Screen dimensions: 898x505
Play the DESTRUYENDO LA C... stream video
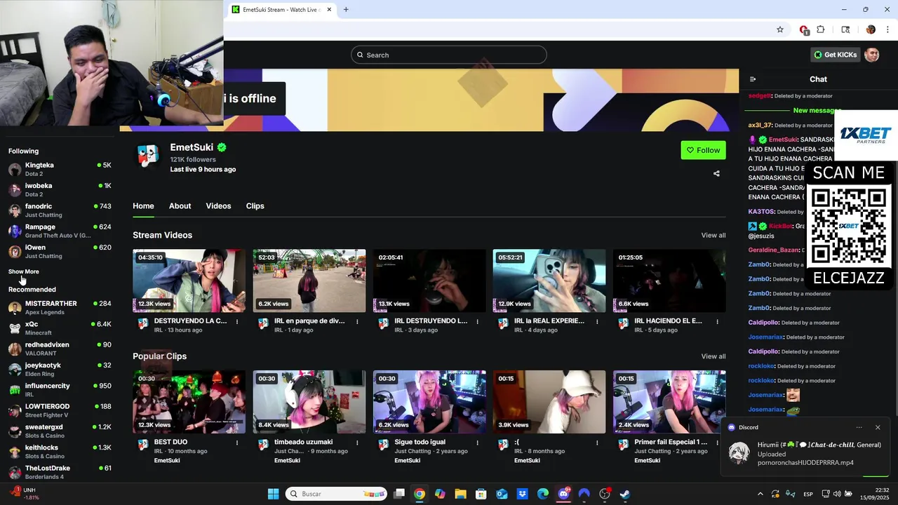coord(189,281)
